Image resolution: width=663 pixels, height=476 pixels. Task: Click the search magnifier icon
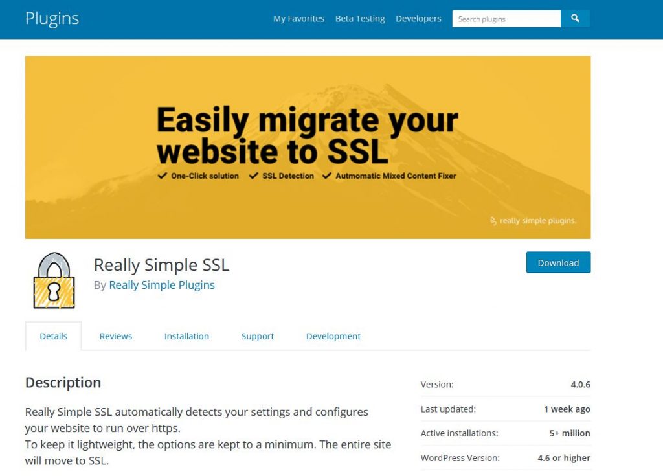tap(575, 18)
